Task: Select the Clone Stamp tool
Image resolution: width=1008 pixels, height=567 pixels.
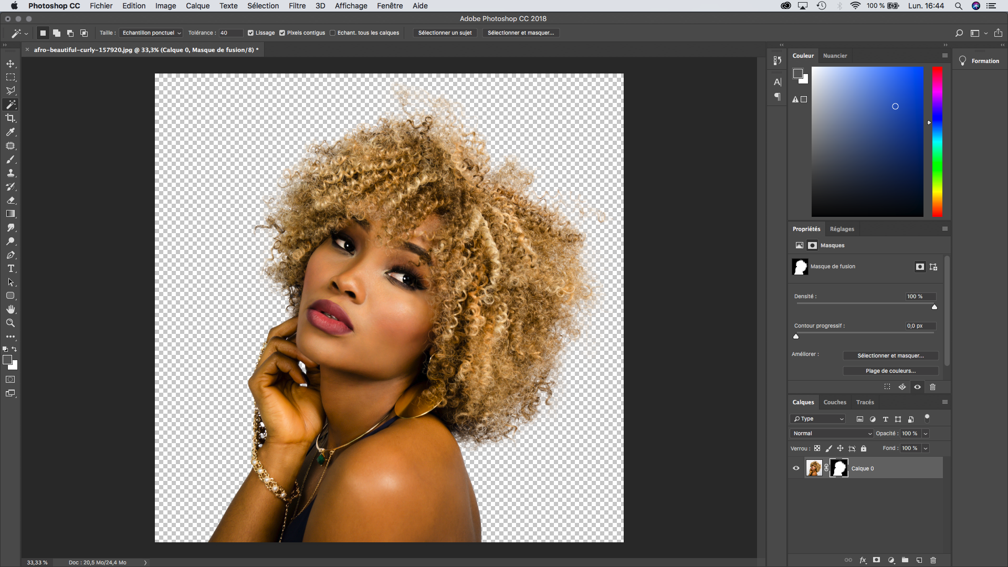Action: (10, 173)
